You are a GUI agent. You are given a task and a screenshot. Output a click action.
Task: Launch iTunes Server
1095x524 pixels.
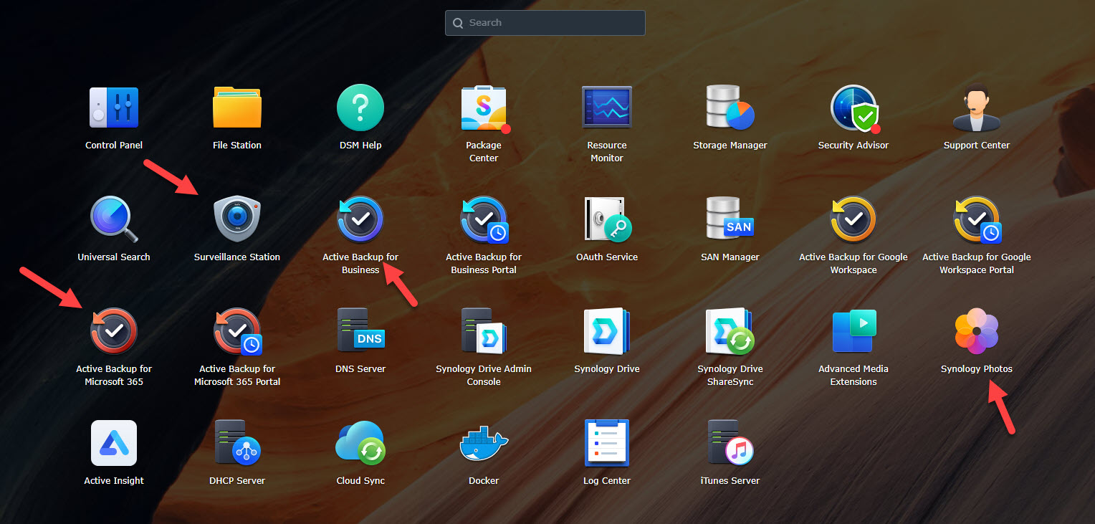click(730, 443)
